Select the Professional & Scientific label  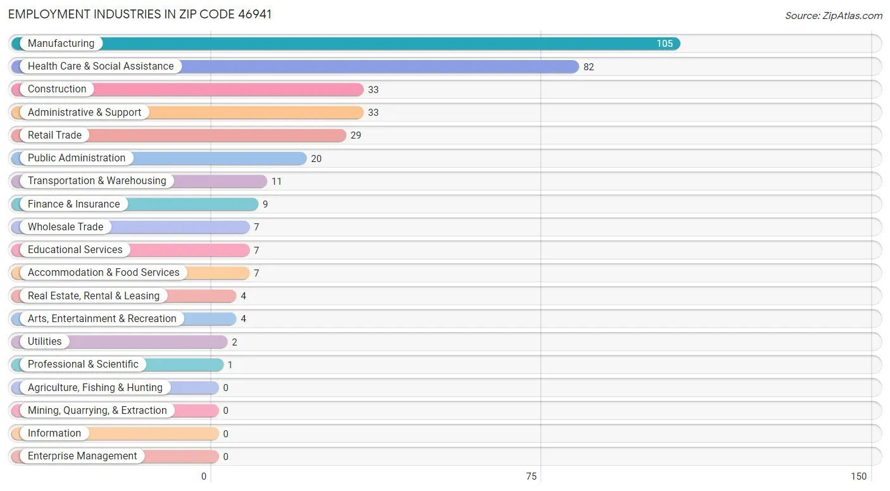(83, 364)
